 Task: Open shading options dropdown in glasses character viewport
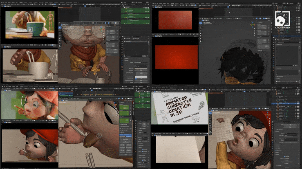pos(119,23)
